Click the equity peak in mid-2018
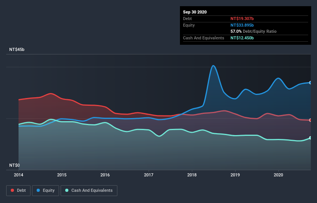 [x=213, y=66]
